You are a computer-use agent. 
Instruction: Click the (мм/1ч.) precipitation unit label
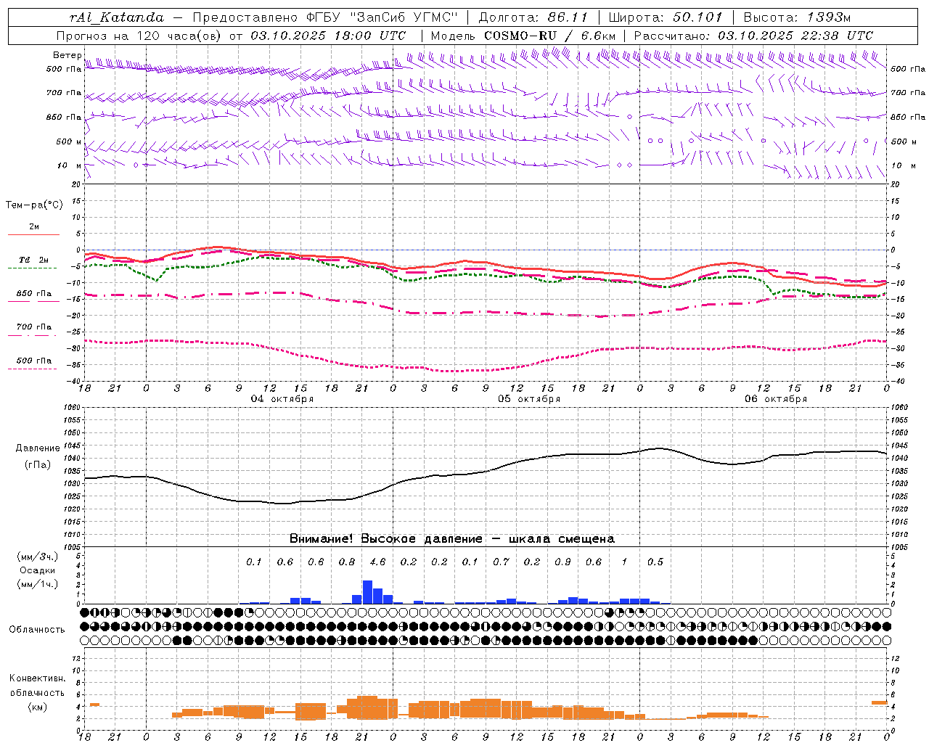click(x=38, y=585)
